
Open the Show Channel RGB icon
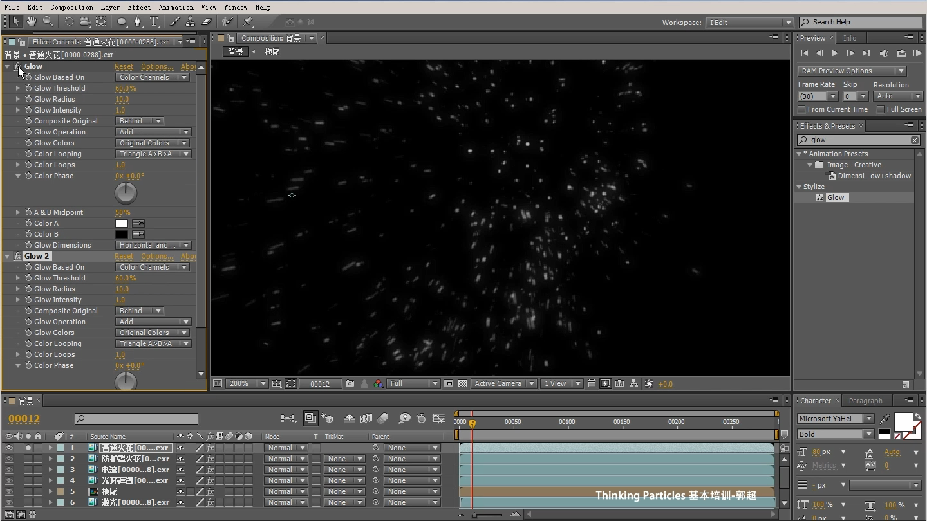pyautogui.click(x=378, y=384)
